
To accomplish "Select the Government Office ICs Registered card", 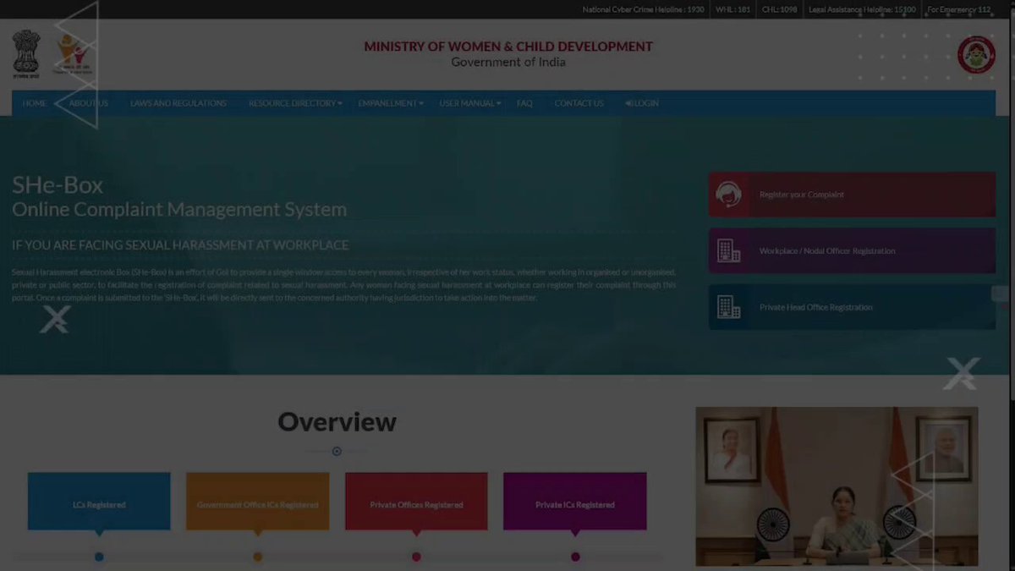I will 257,502.
